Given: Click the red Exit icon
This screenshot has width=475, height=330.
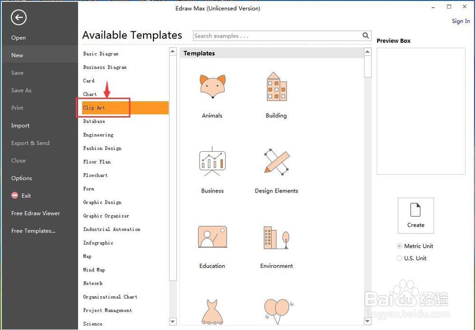Looking at the screenshot, I should 15,195.
